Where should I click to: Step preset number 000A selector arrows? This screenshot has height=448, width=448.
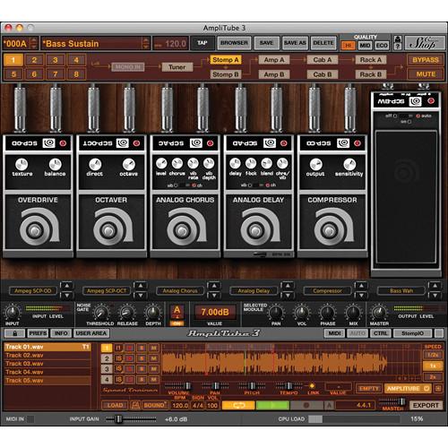coord(34,44)
